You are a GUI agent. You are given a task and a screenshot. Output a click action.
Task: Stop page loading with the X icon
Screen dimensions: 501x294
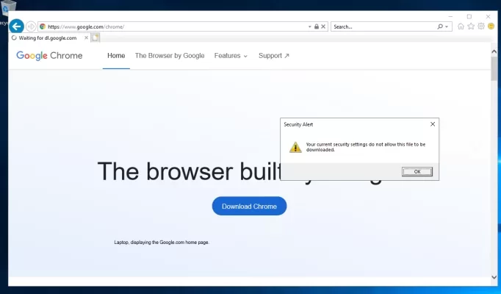(323, 26)
